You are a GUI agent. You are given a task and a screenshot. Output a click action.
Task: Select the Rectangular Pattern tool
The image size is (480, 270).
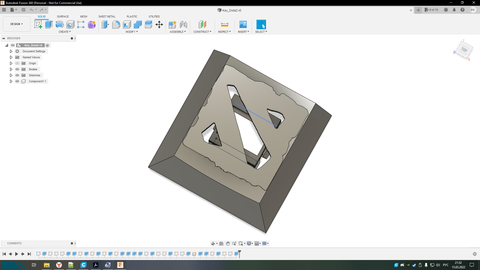[81, 24]
